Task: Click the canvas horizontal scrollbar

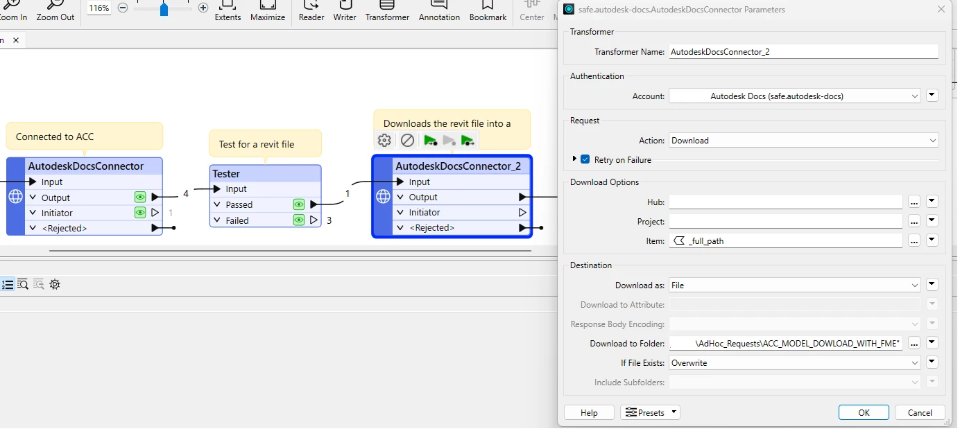Action: coord(290,250)
